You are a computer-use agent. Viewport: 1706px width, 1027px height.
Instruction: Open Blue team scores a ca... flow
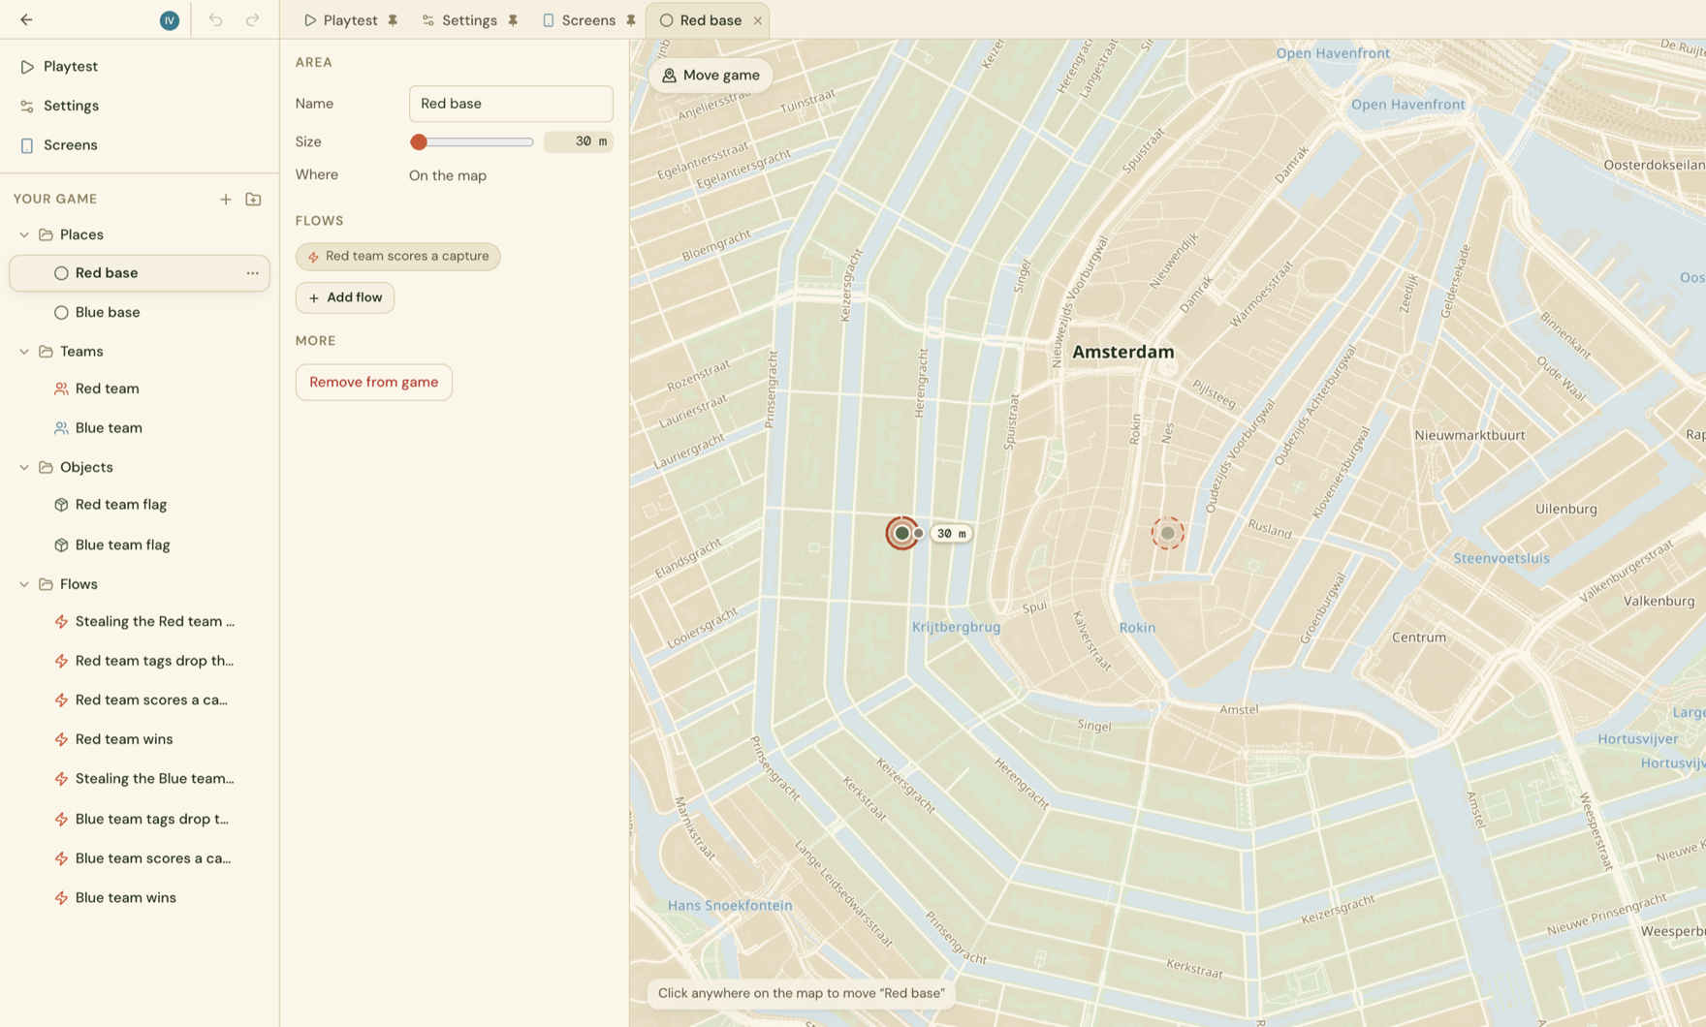coord(140,858)
